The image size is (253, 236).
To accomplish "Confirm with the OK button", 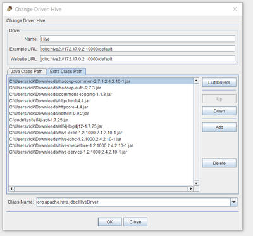I will coord(109,222).
